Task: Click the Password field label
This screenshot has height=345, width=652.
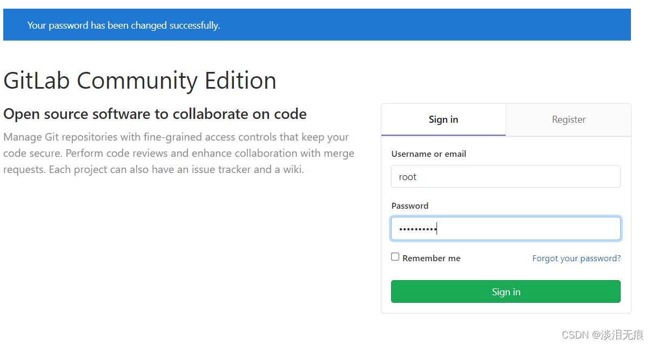Action: (410, 206)
